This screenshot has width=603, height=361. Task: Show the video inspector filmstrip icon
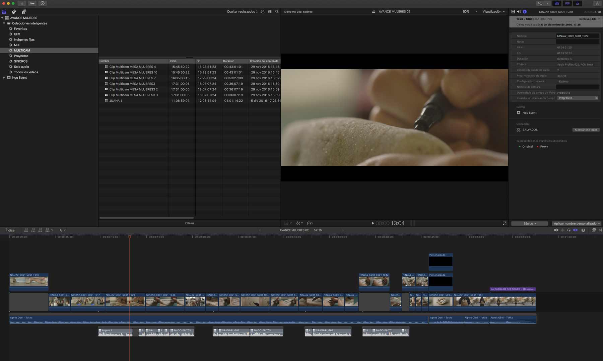[x=513, y=12]
